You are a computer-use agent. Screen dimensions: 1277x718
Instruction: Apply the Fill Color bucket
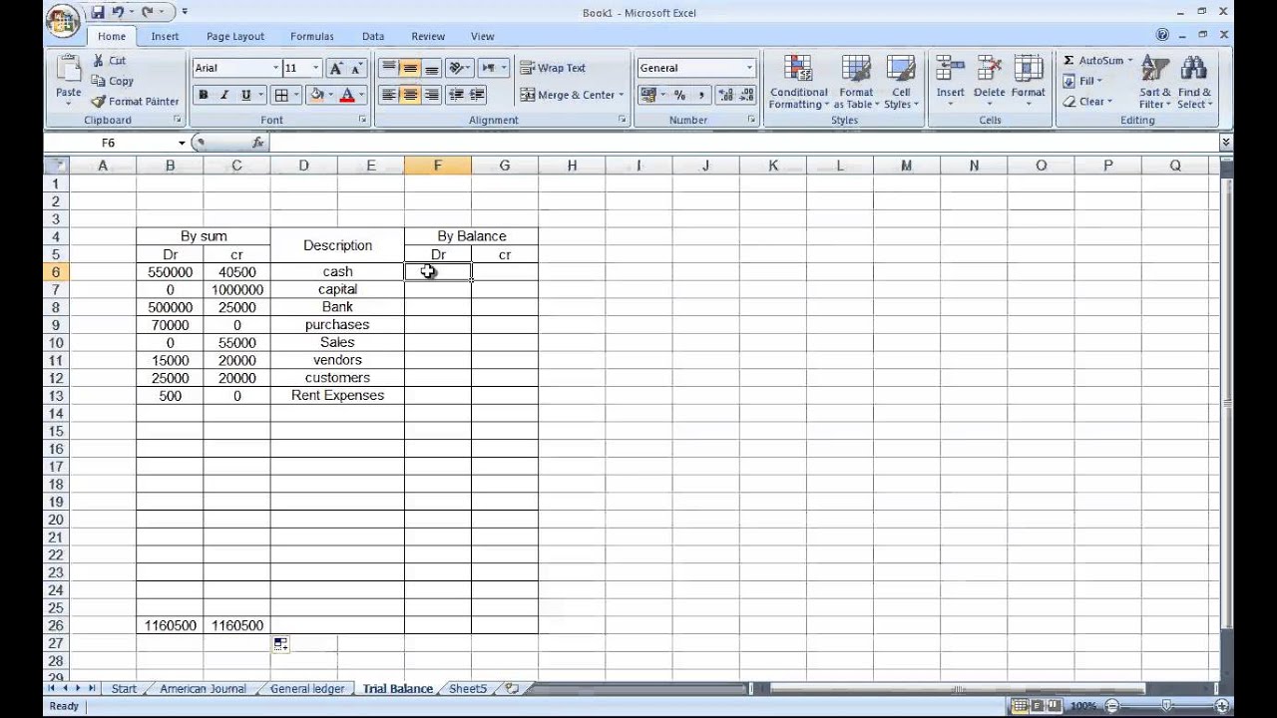click(316, 95)
